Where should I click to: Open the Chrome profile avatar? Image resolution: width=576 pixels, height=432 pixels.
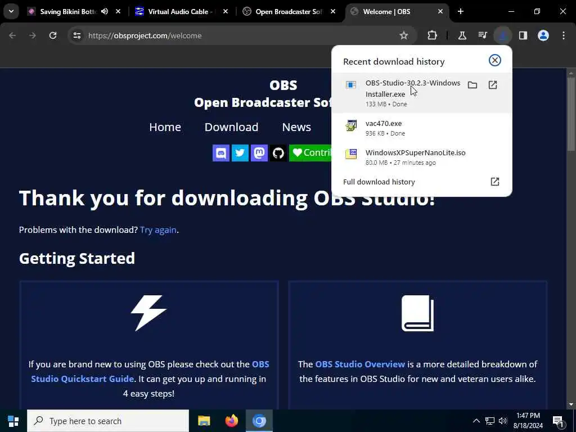tap(543, 35)
